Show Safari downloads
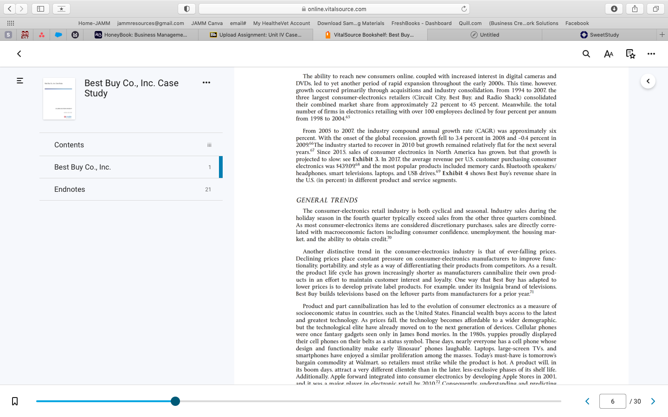The width and height of the screenshot is (668, 417). click(614, 9)
